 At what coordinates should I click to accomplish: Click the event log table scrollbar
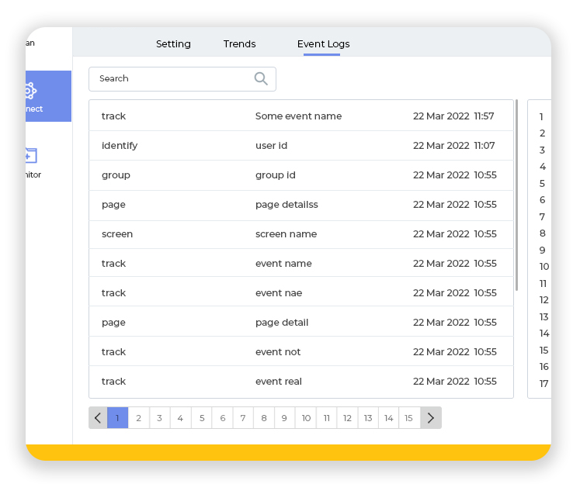[516, 194]
